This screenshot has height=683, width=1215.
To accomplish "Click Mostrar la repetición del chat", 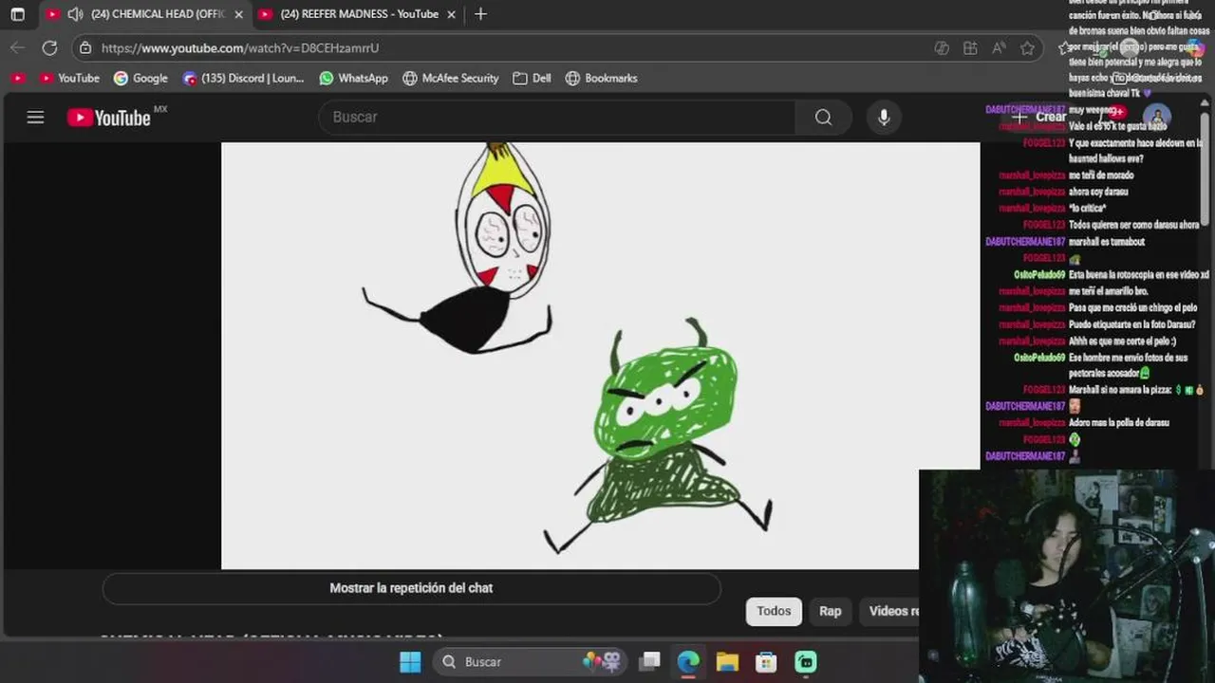I will pos(411,588).
